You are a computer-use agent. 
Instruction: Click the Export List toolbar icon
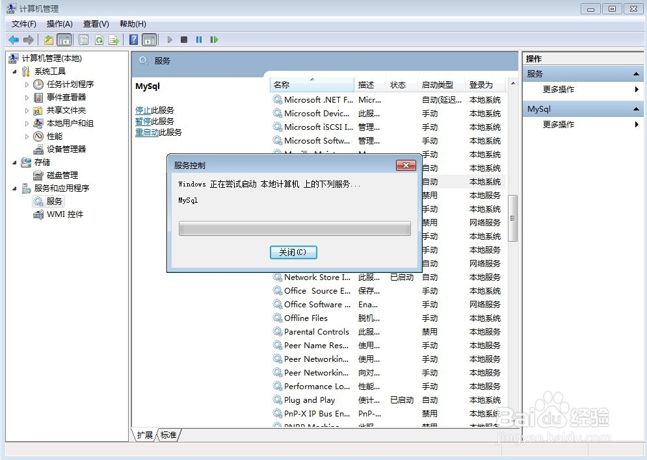point(114,40)
